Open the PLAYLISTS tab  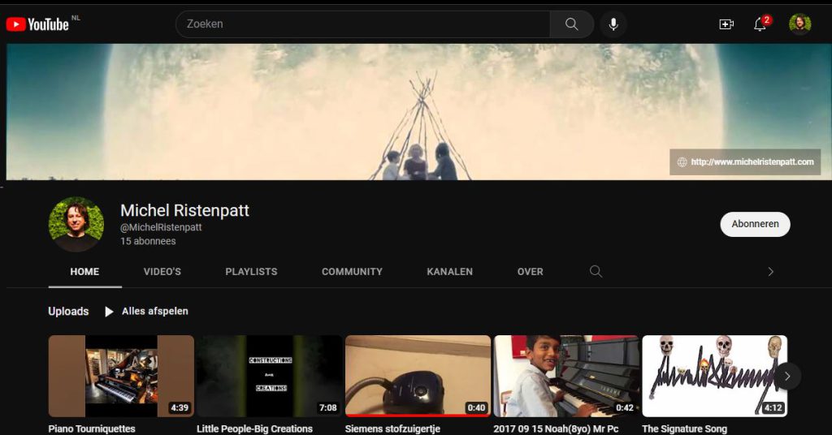251,272
